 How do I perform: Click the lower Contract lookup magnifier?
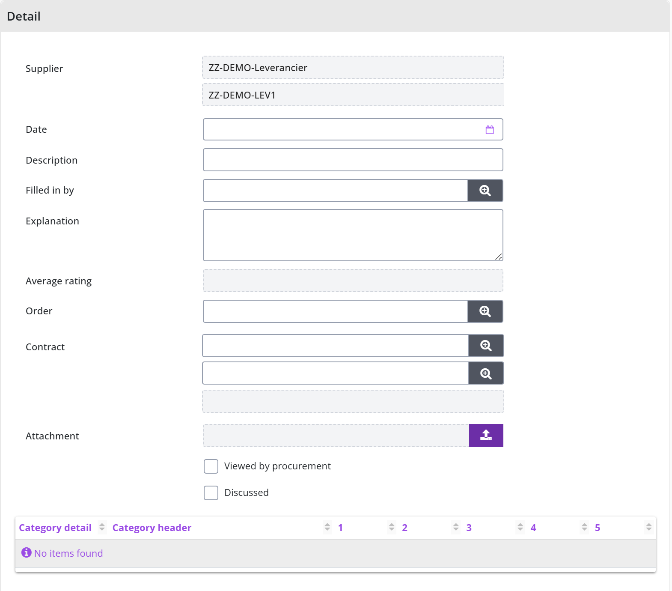(x=486, y=373)
